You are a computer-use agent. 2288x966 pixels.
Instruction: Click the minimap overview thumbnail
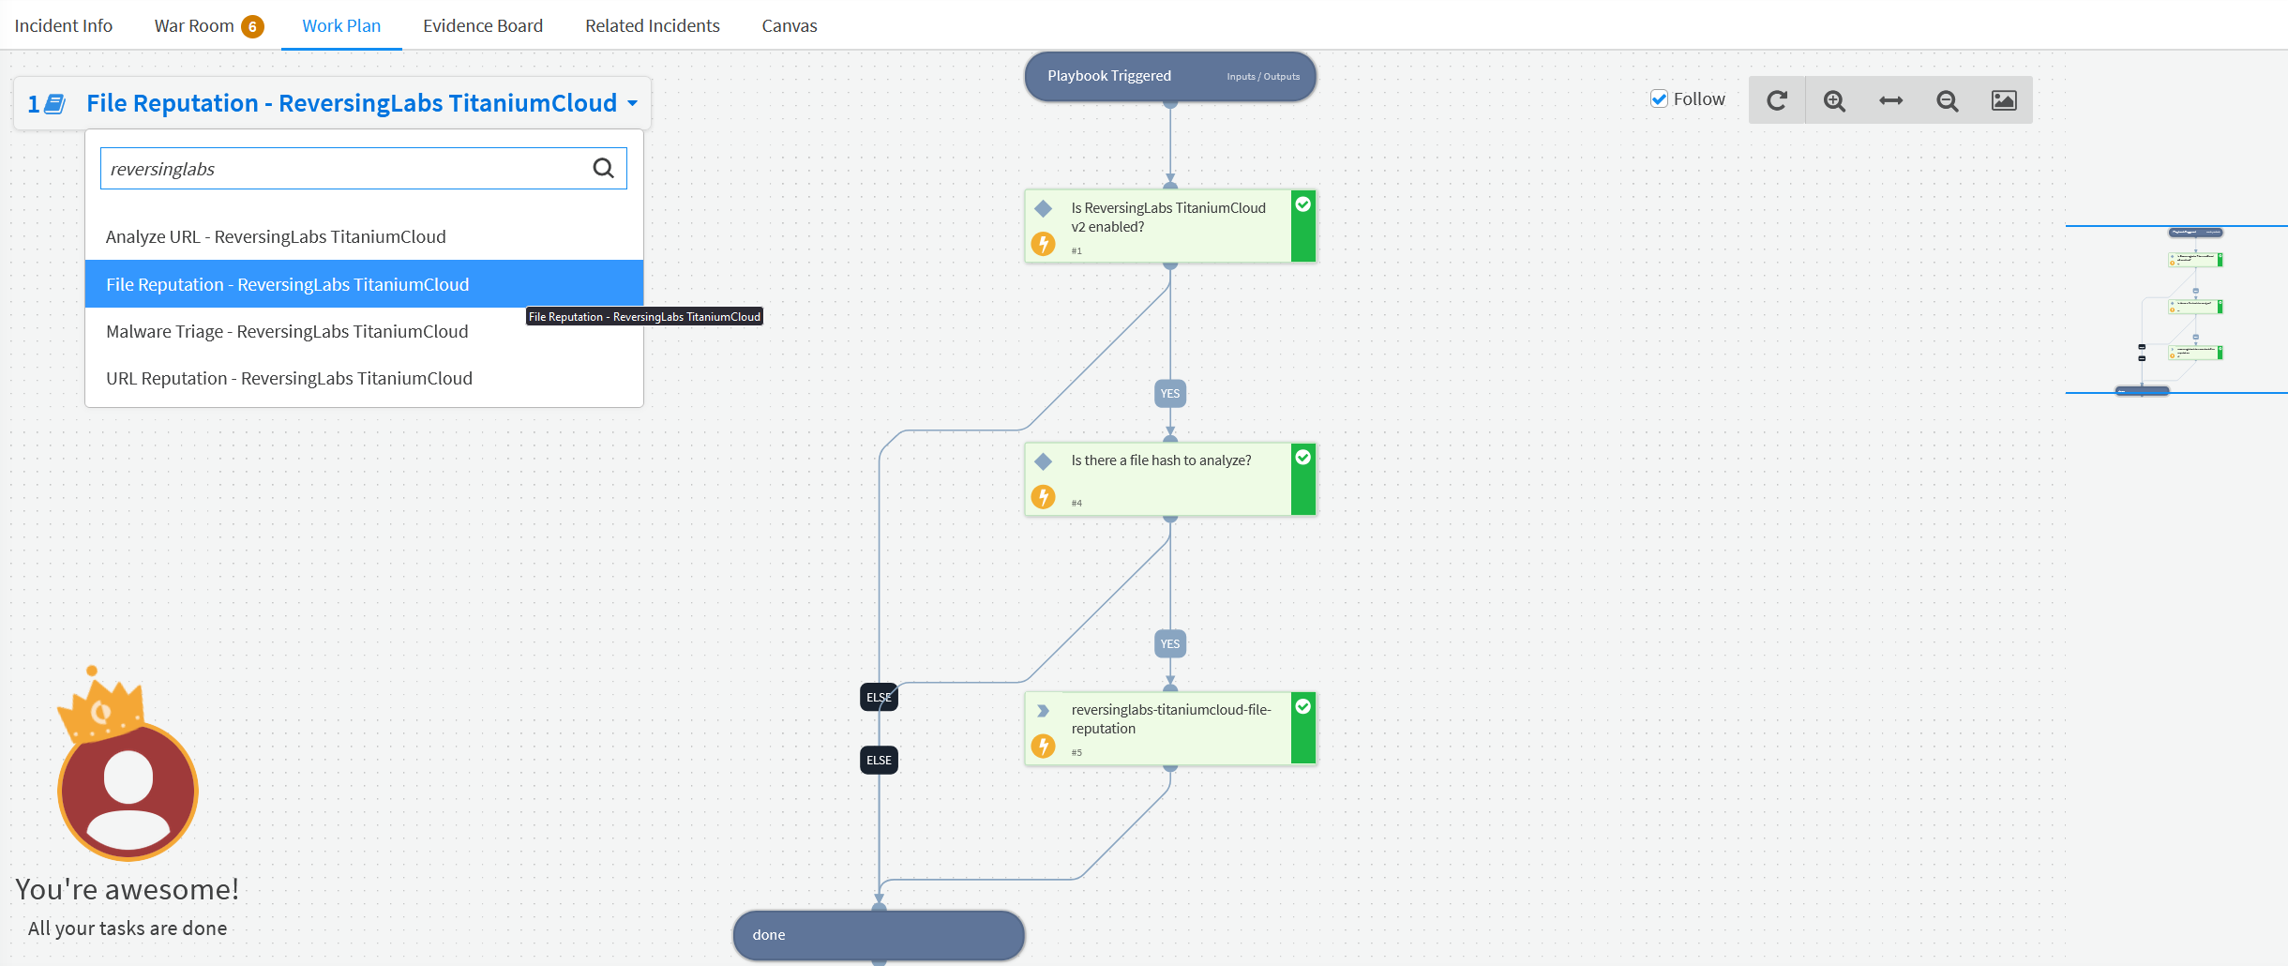(2176, 309)
